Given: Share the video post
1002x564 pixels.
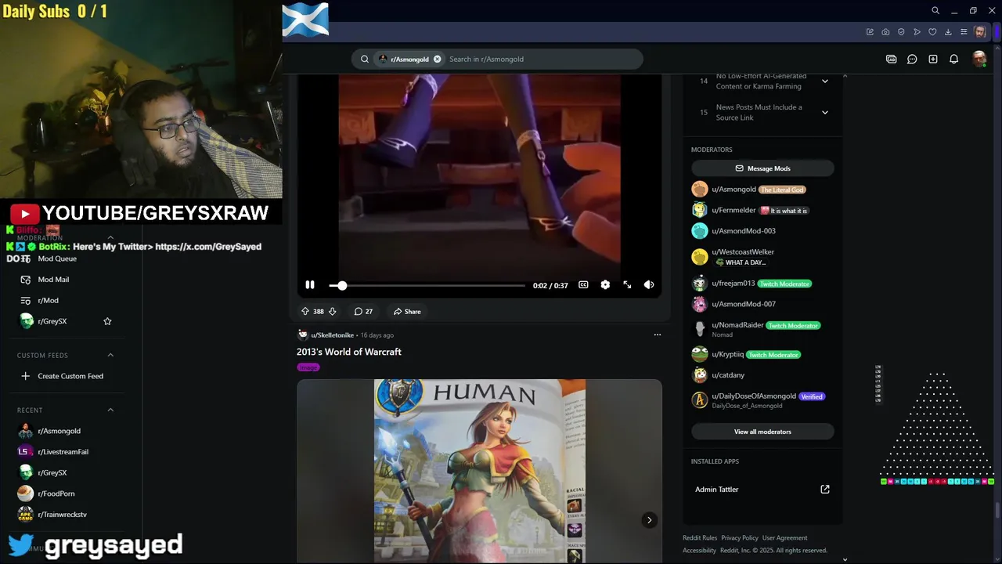Looking at the screenshot, I should (407, 311).
